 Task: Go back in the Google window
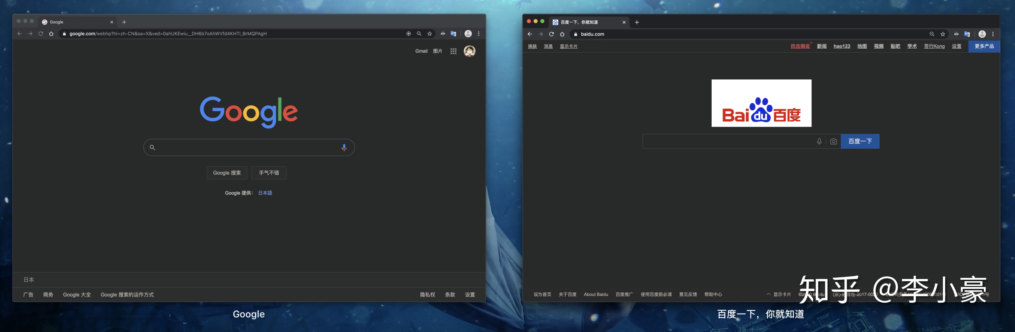coord(20,34)
